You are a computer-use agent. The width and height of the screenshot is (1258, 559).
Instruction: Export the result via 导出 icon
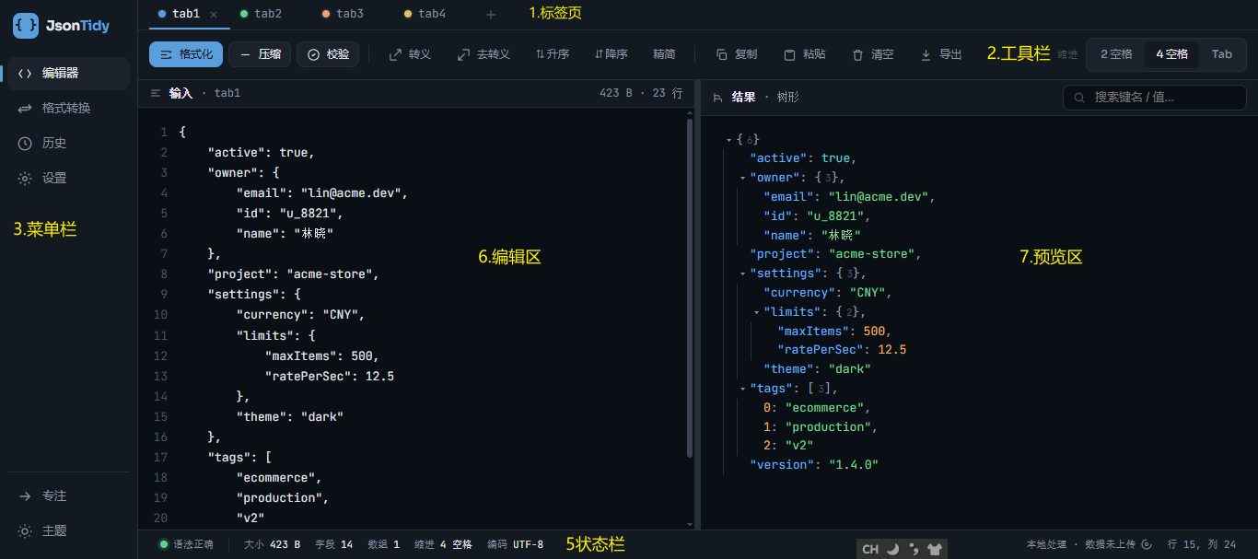(x=926, y=55)
